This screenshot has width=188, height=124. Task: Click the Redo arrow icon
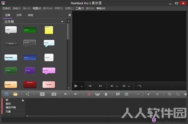[x=75, y=94]
